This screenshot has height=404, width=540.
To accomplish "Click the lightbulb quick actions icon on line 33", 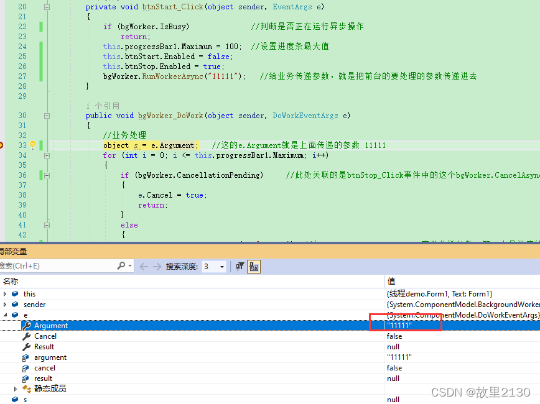I will point(32,144).
